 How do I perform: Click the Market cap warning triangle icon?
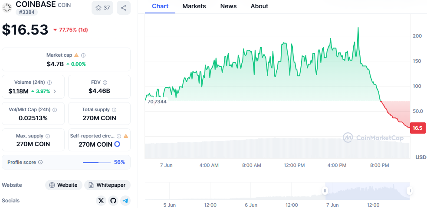(76, 55)
